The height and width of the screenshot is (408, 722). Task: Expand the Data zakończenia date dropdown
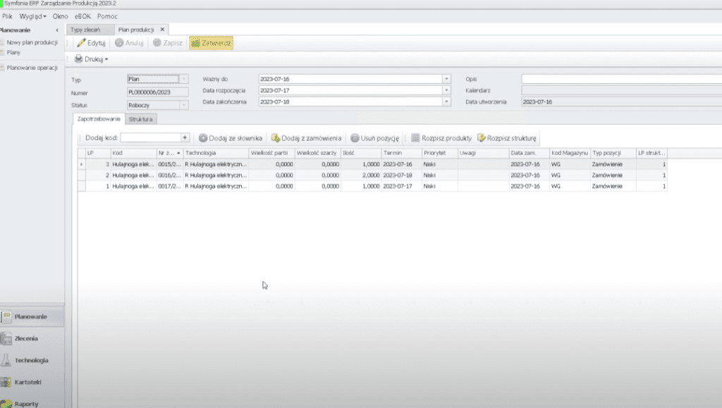tap(446, 101)
